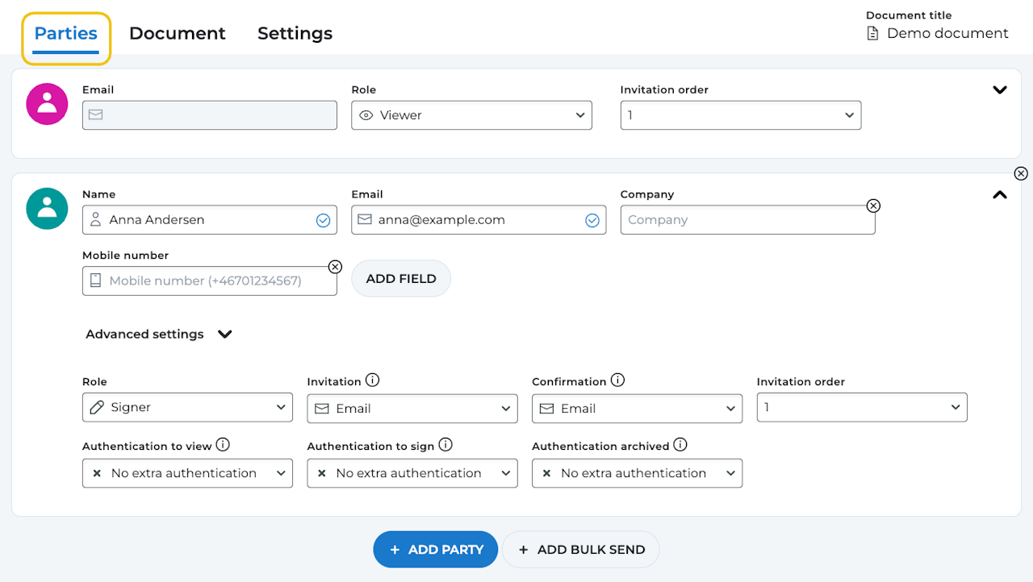1033x582 pixels.
Task: Click the info icon next to Invitation
Action: coord(372,380)
